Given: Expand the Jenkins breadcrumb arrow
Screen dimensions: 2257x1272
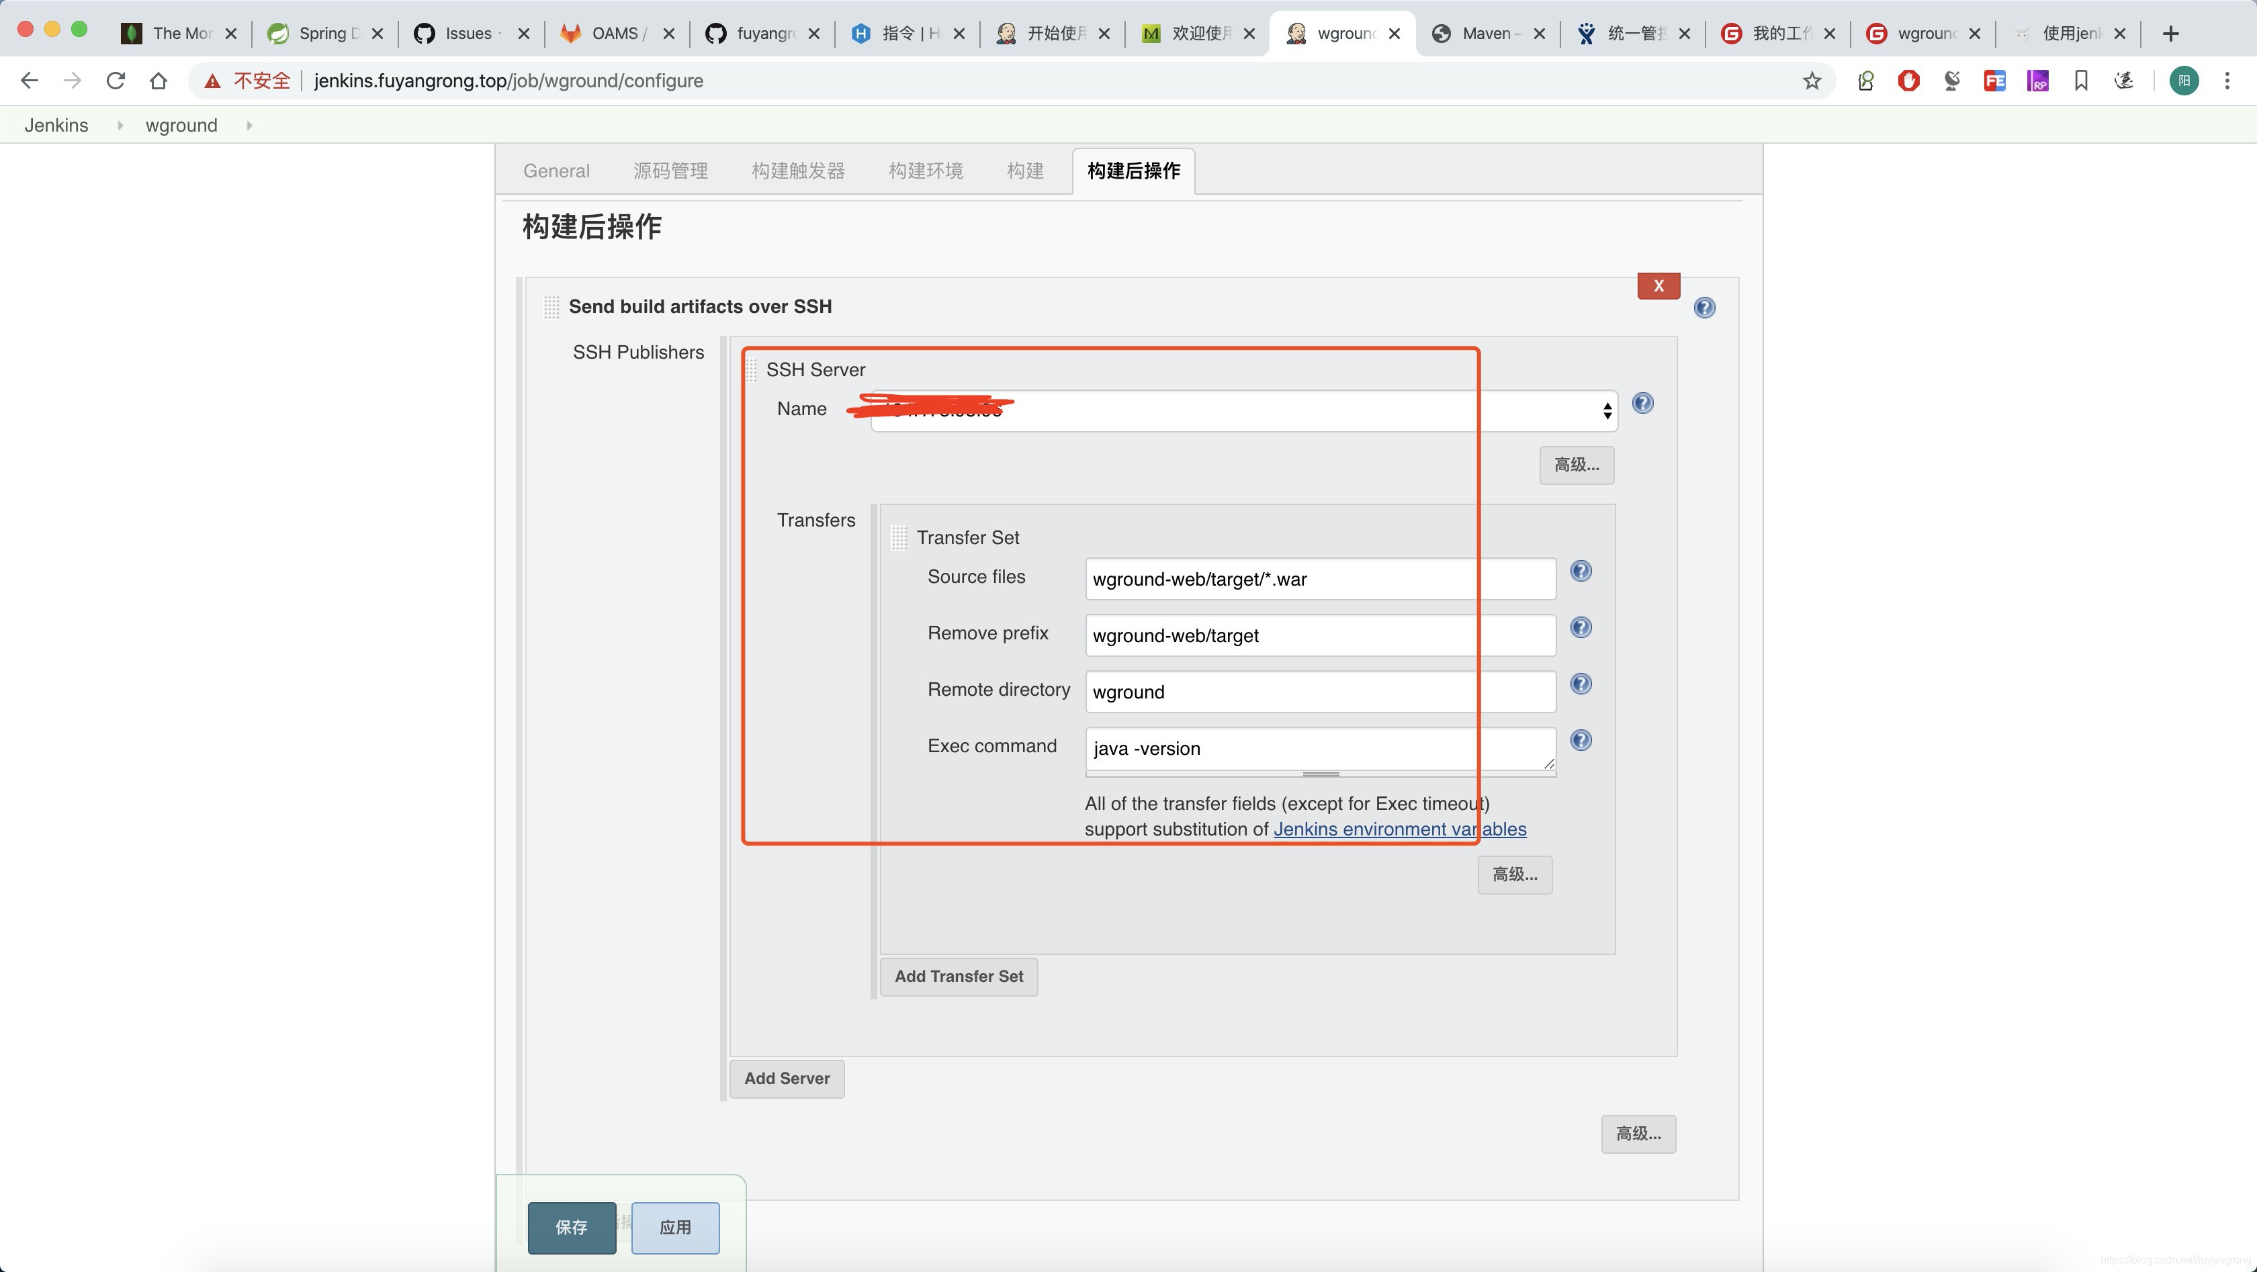Looking at the screenshot, I should pos(120,126).
